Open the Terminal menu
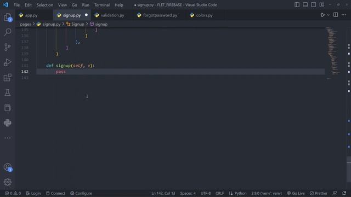Image resolution: width=351 pixels, height=197 pixels. tap(102, 5)
